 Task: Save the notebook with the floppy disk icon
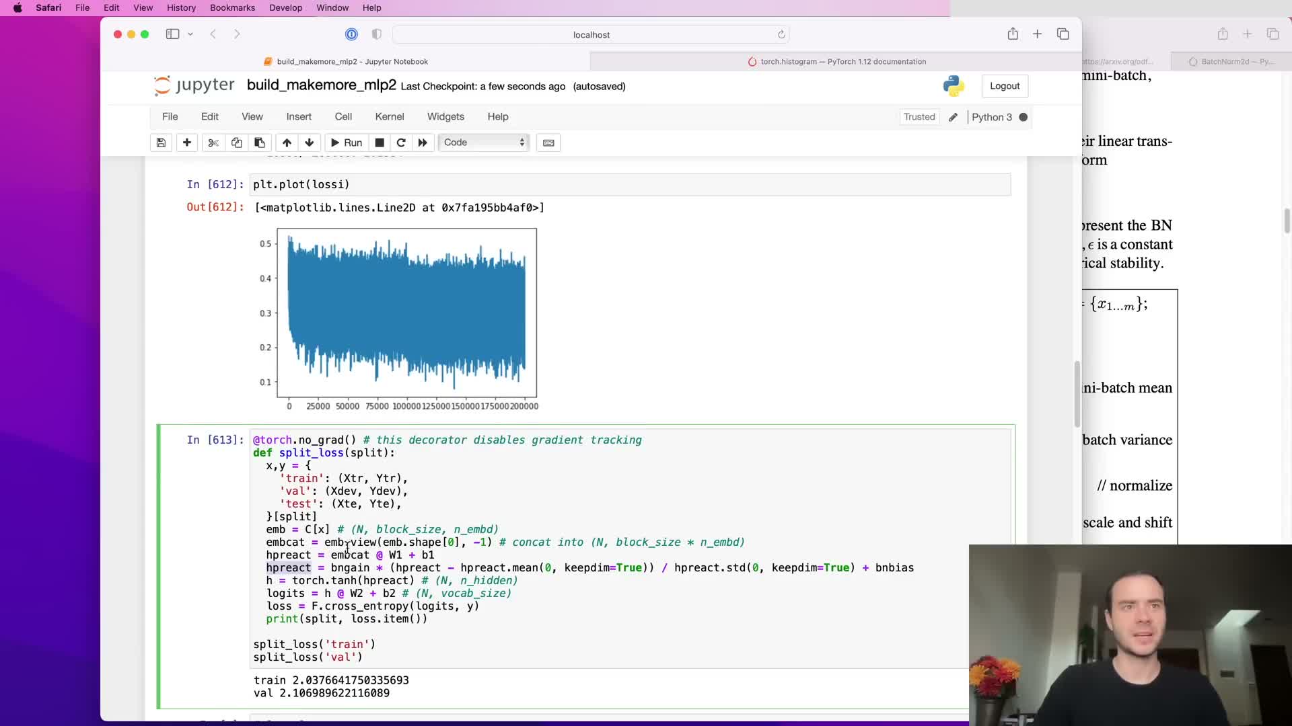161,143
